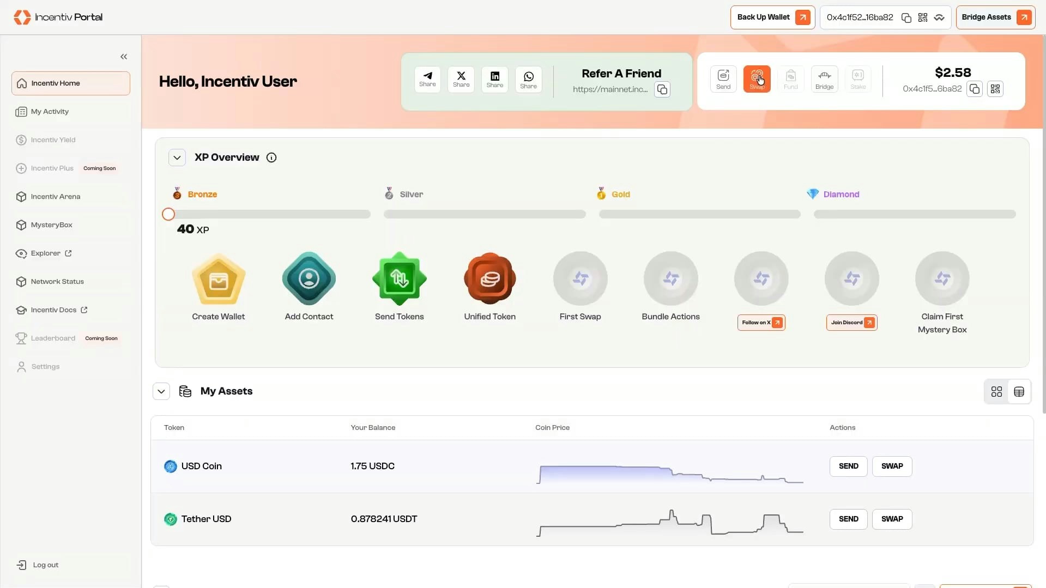Switch My Assets to table view

pyautogui.click(x=1019, y=392)
